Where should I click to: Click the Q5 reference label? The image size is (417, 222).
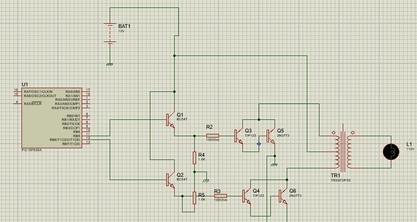coord(280,131)
